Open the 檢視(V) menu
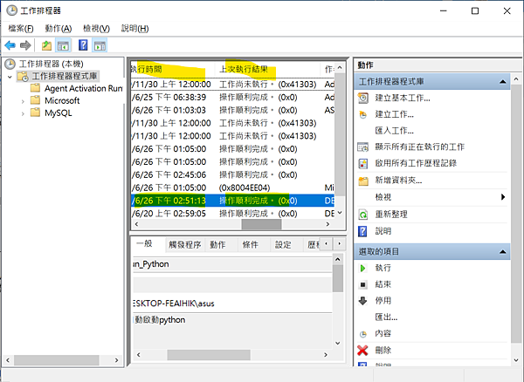Viewport: 524px width, 382px height. pyautogui.click(x=96, y=29)
